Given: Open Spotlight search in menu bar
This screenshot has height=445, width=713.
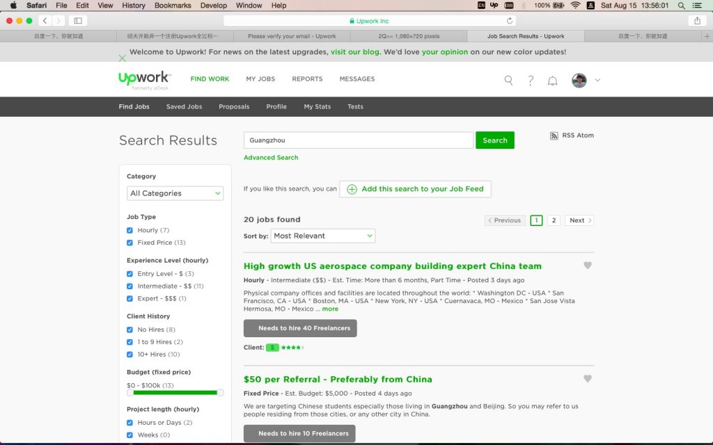Looking at the screenshot, I should 681,6.
